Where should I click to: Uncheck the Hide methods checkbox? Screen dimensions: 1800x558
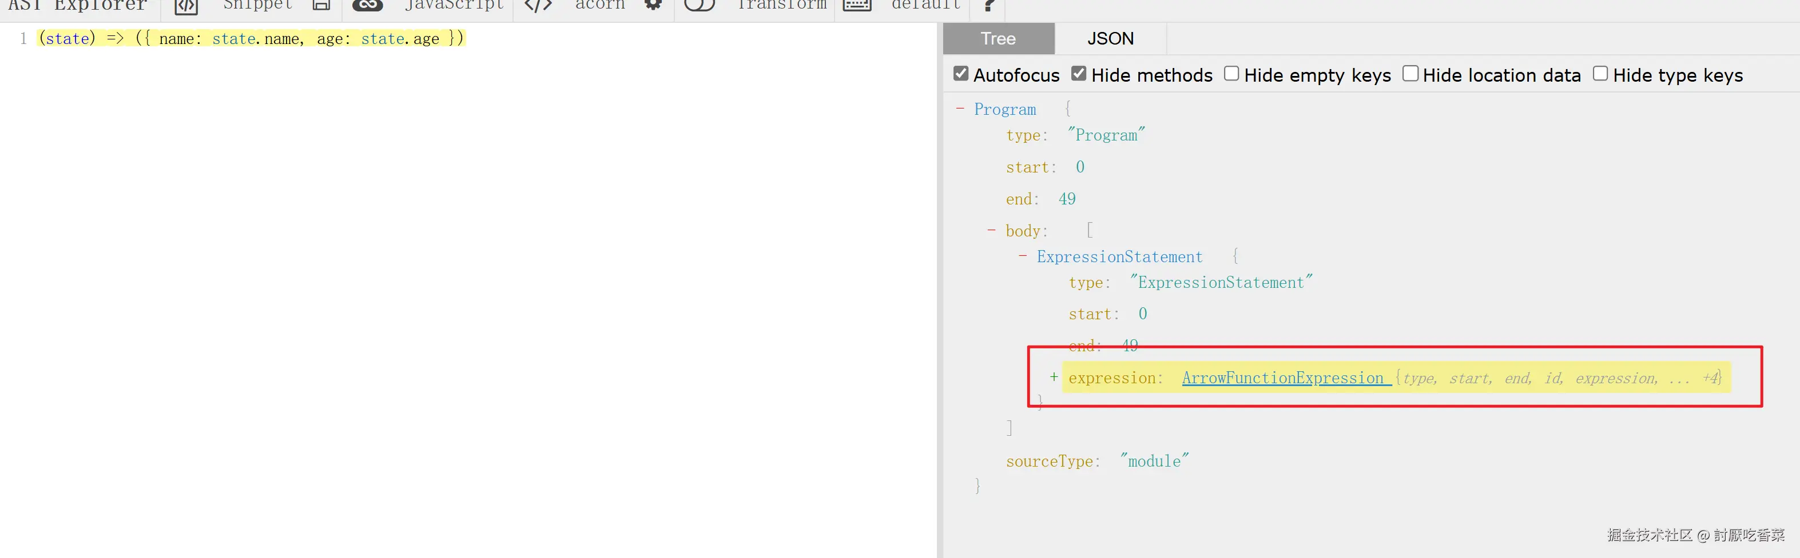pos(1079,74)
